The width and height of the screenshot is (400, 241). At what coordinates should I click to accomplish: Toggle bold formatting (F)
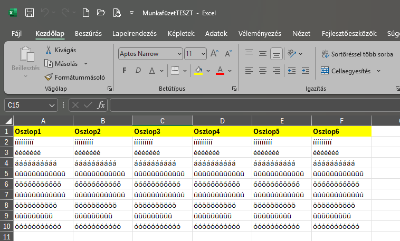click(x=124, y=70)
